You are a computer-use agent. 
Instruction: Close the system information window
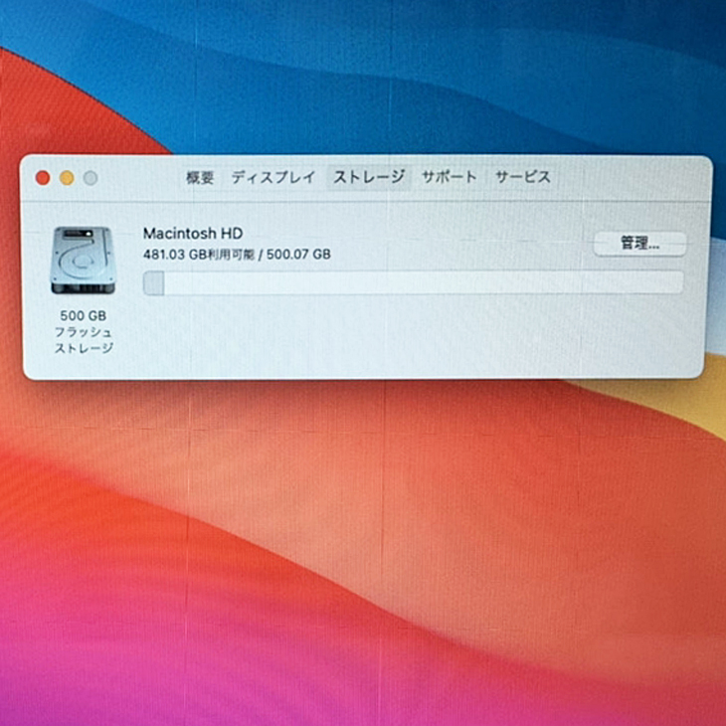tap(43, 178)
